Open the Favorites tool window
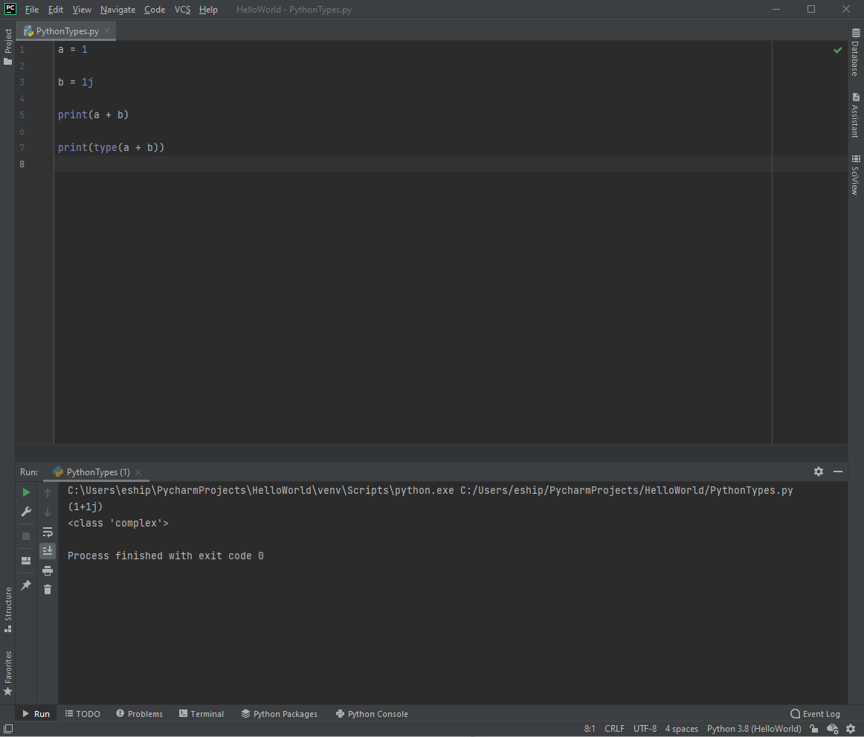Viewport: 864px width, 737px height. (x=7, y=673)
